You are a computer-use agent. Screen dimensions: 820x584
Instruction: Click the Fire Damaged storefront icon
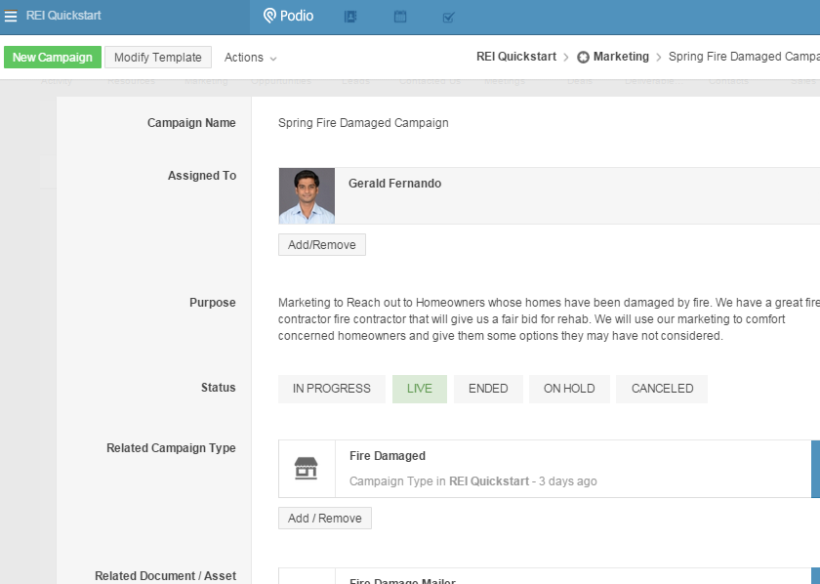(307, 469)
